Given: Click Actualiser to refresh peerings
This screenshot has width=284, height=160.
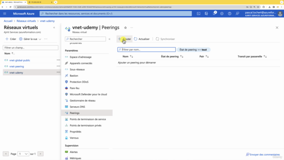Looking at the screenshot, I should [x=142, y=39].
